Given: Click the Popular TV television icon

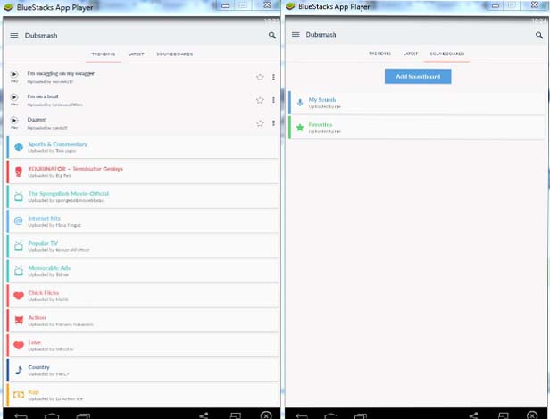Looking at the screenshot, I should [x=19, y=246].
